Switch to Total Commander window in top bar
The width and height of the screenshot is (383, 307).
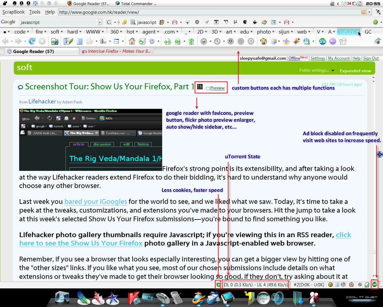tap(136, 4)
